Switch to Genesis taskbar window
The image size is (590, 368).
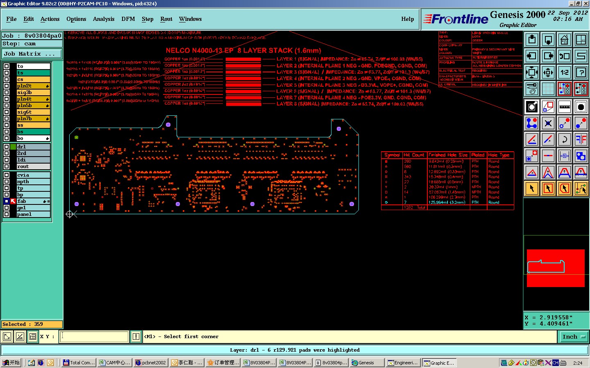coord(368,363)
